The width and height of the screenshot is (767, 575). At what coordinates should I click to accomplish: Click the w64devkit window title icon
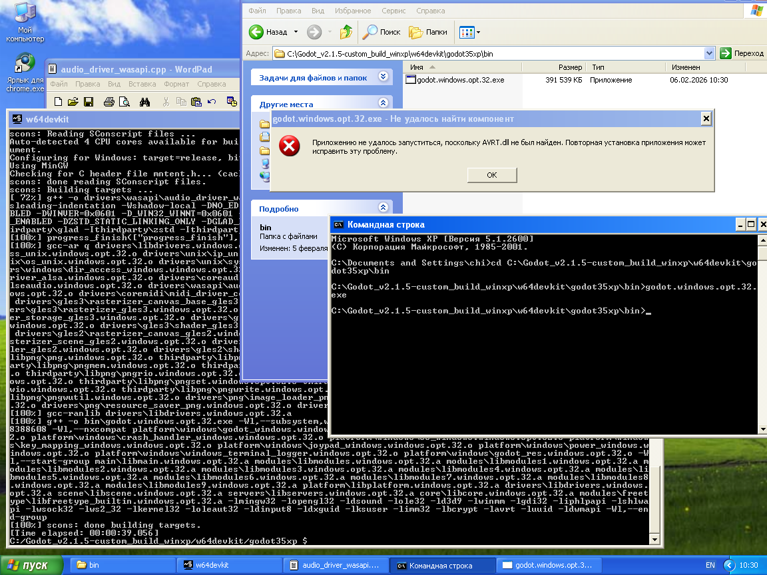(x=17, y=119)
